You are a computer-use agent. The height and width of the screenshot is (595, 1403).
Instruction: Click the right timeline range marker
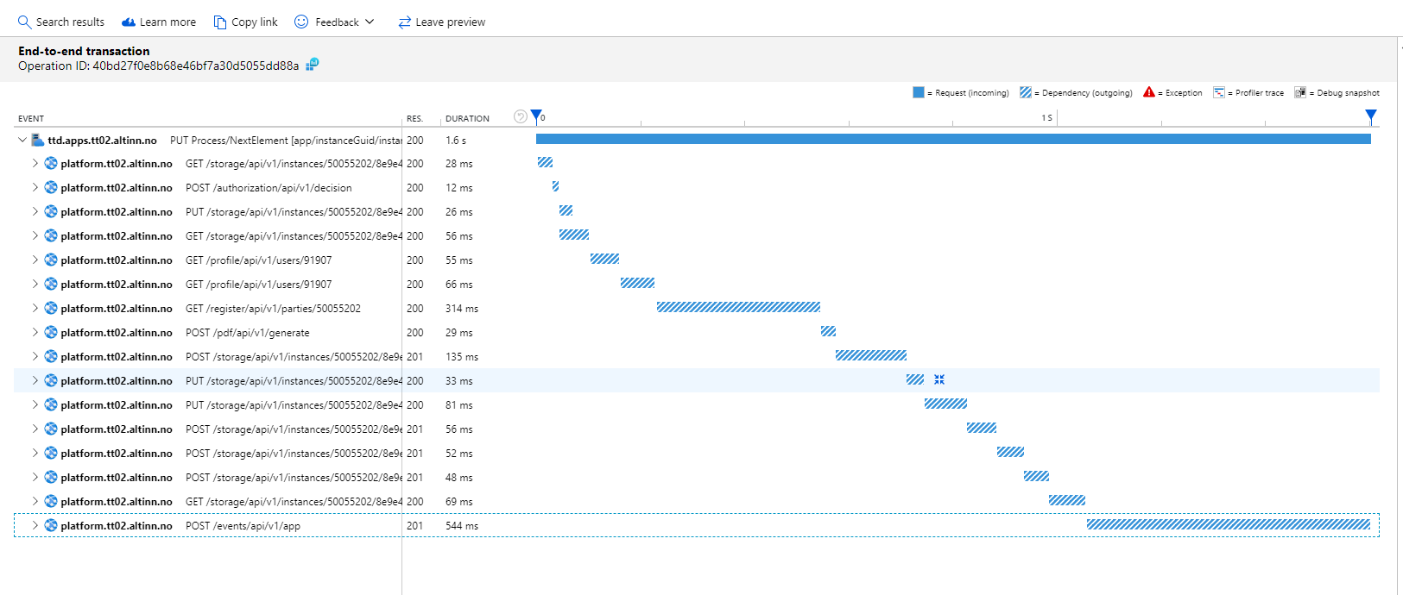click(x=1370, y=116)
